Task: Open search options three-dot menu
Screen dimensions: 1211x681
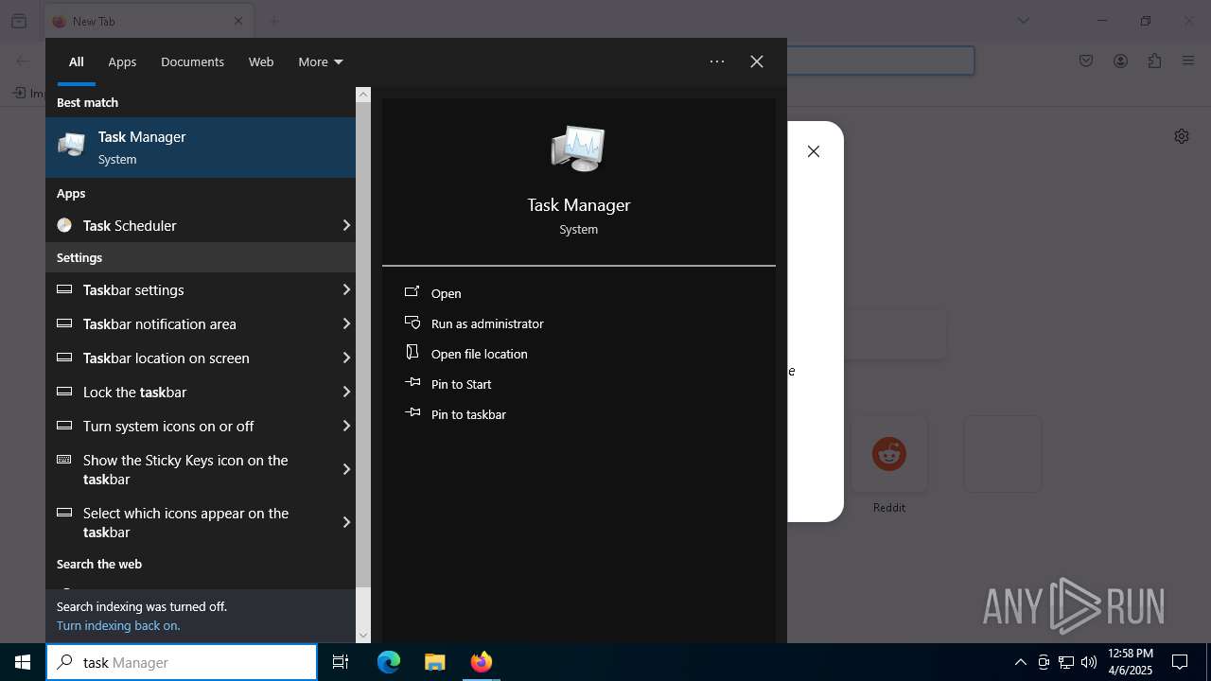Action: (717, 61)
